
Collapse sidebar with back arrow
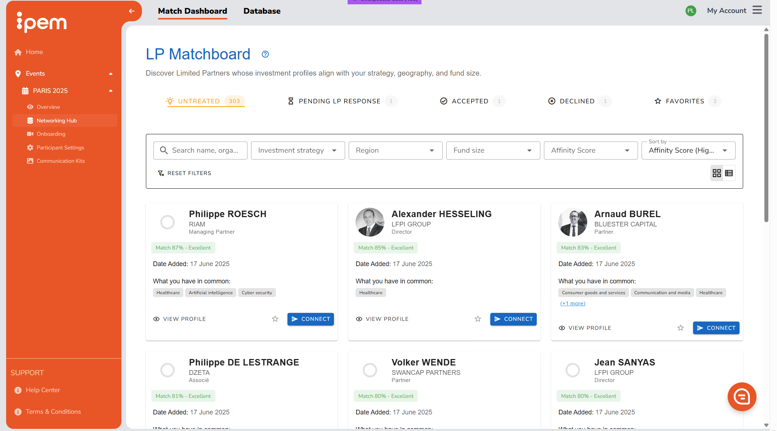pyautogui.click(x=131, y=11)
